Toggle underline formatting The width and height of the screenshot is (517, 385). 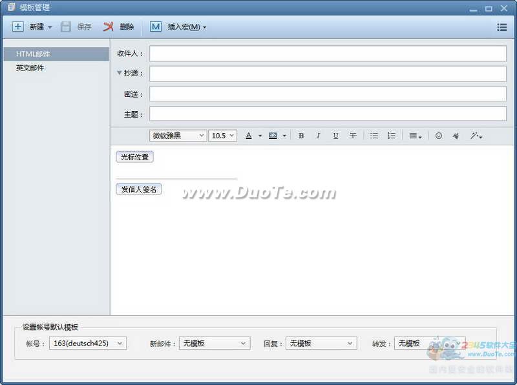335,136
